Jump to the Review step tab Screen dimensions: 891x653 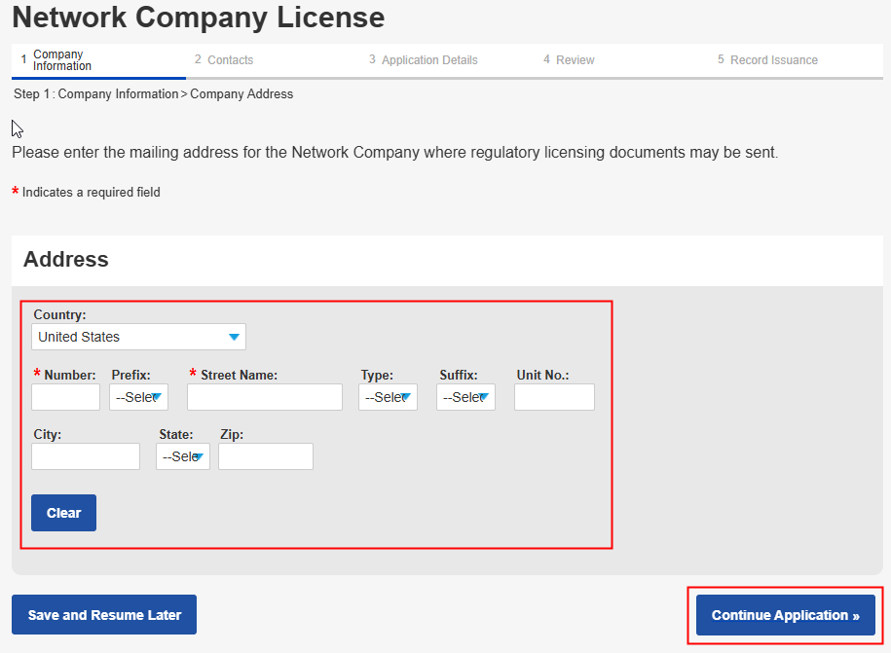(x=575, y=60)
